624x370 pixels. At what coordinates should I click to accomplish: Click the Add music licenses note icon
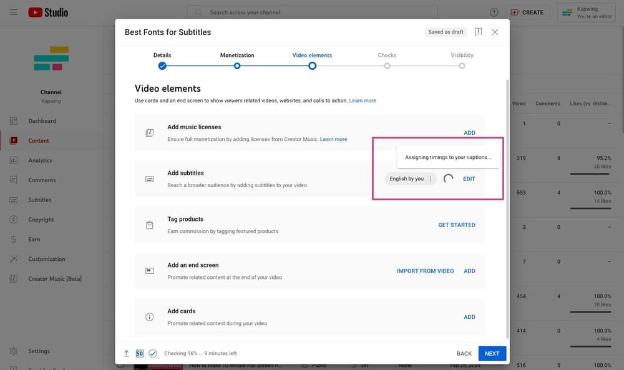(x=149, y=132)
